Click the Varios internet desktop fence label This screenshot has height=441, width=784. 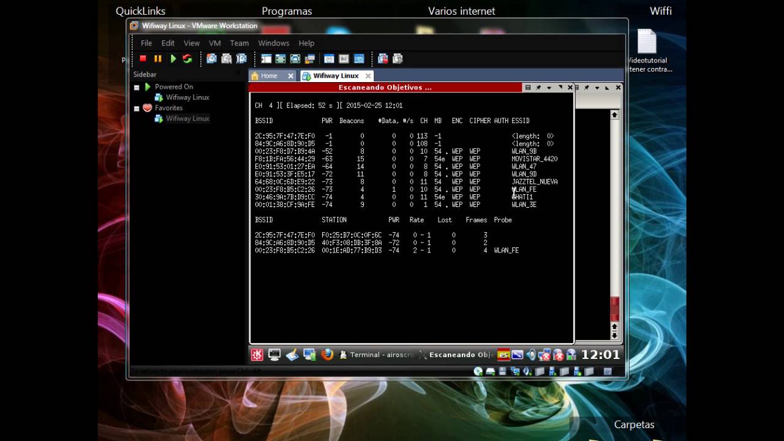point(461,11)
